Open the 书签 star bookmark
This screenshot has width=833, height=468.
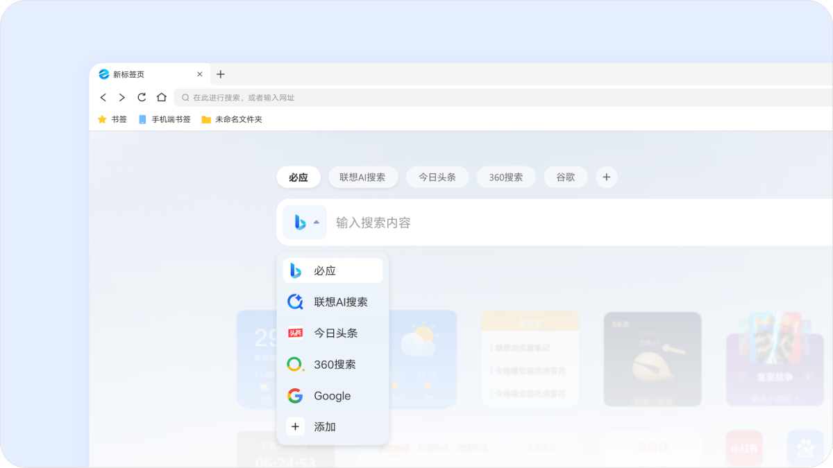(x=112, y=119)
